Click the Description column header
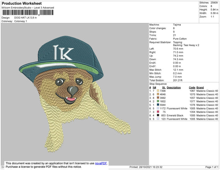This screenshot has height=170, width=220. [x=174, y=88]
